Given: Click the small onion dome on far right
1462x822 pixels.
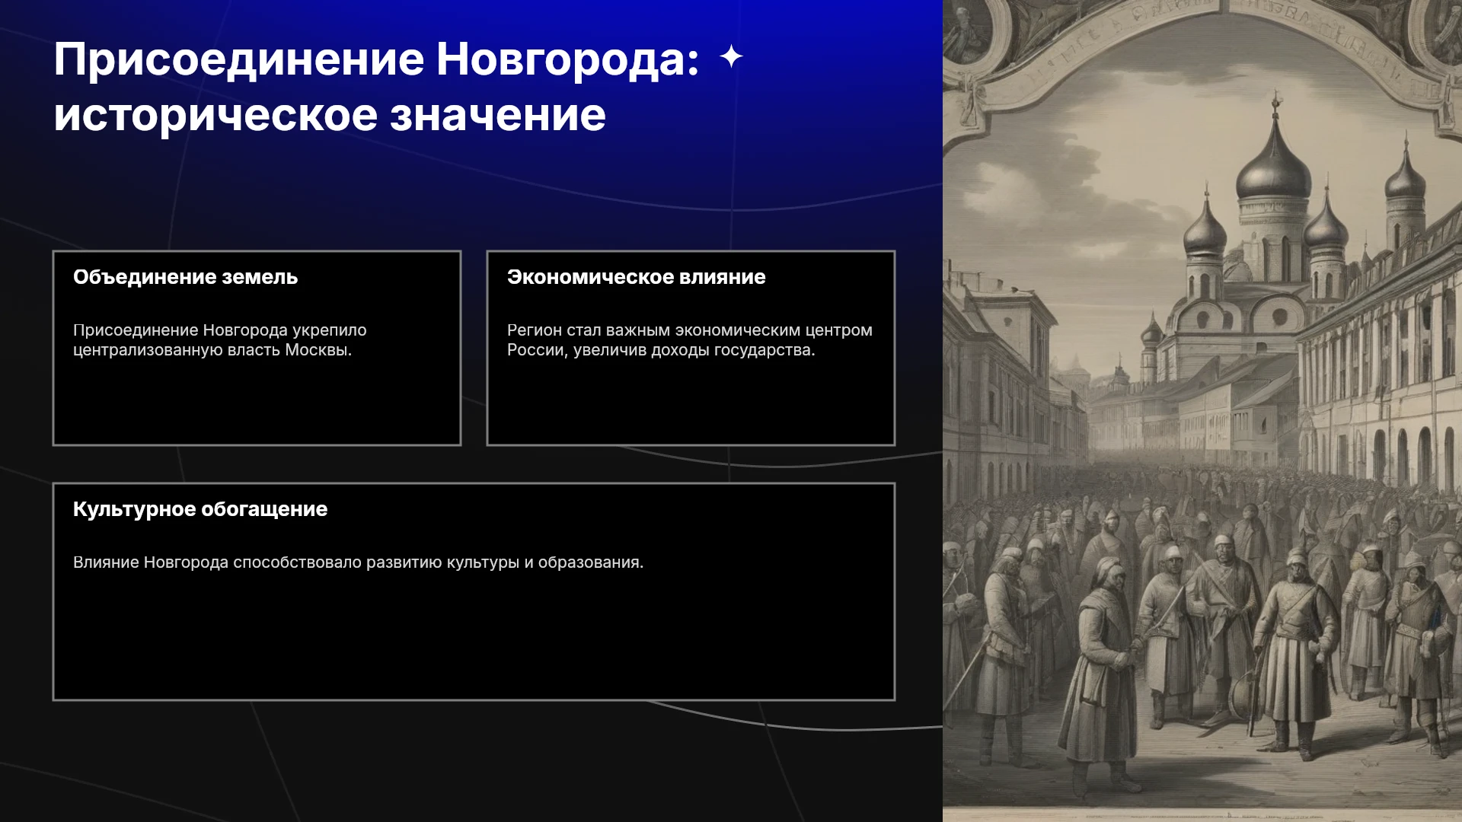Looking at the screenshot, I should tap(1405, 179).
